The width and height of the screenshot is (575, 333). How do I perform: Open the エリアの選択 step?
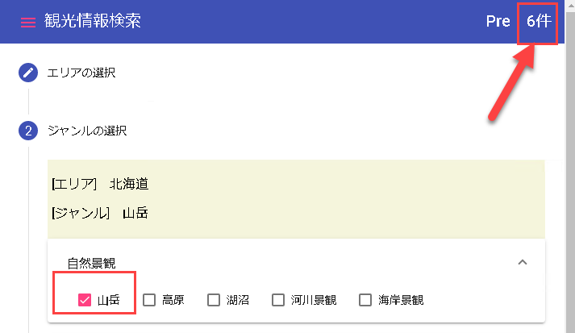point(81,73)
